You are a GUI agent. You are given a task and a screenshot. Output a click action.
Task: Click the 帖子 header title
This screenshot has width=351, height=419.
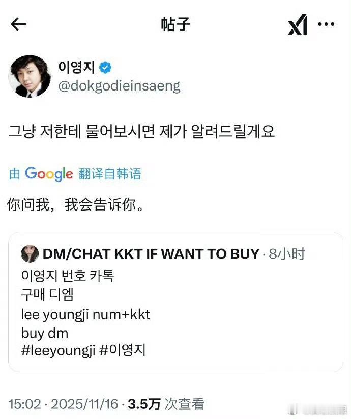coord(174,24)
